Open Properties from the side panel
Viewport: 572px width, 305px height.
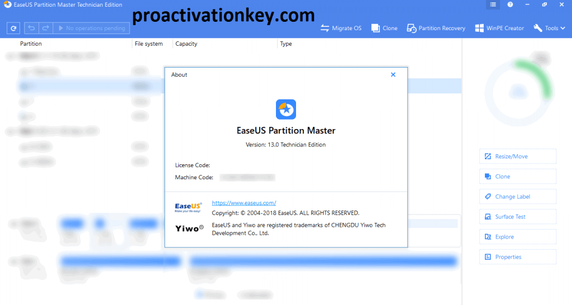tap(517, 257)
